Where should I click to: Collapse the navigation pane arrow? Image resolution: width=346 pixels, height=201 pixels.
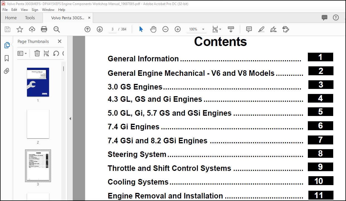coord(70,118)
